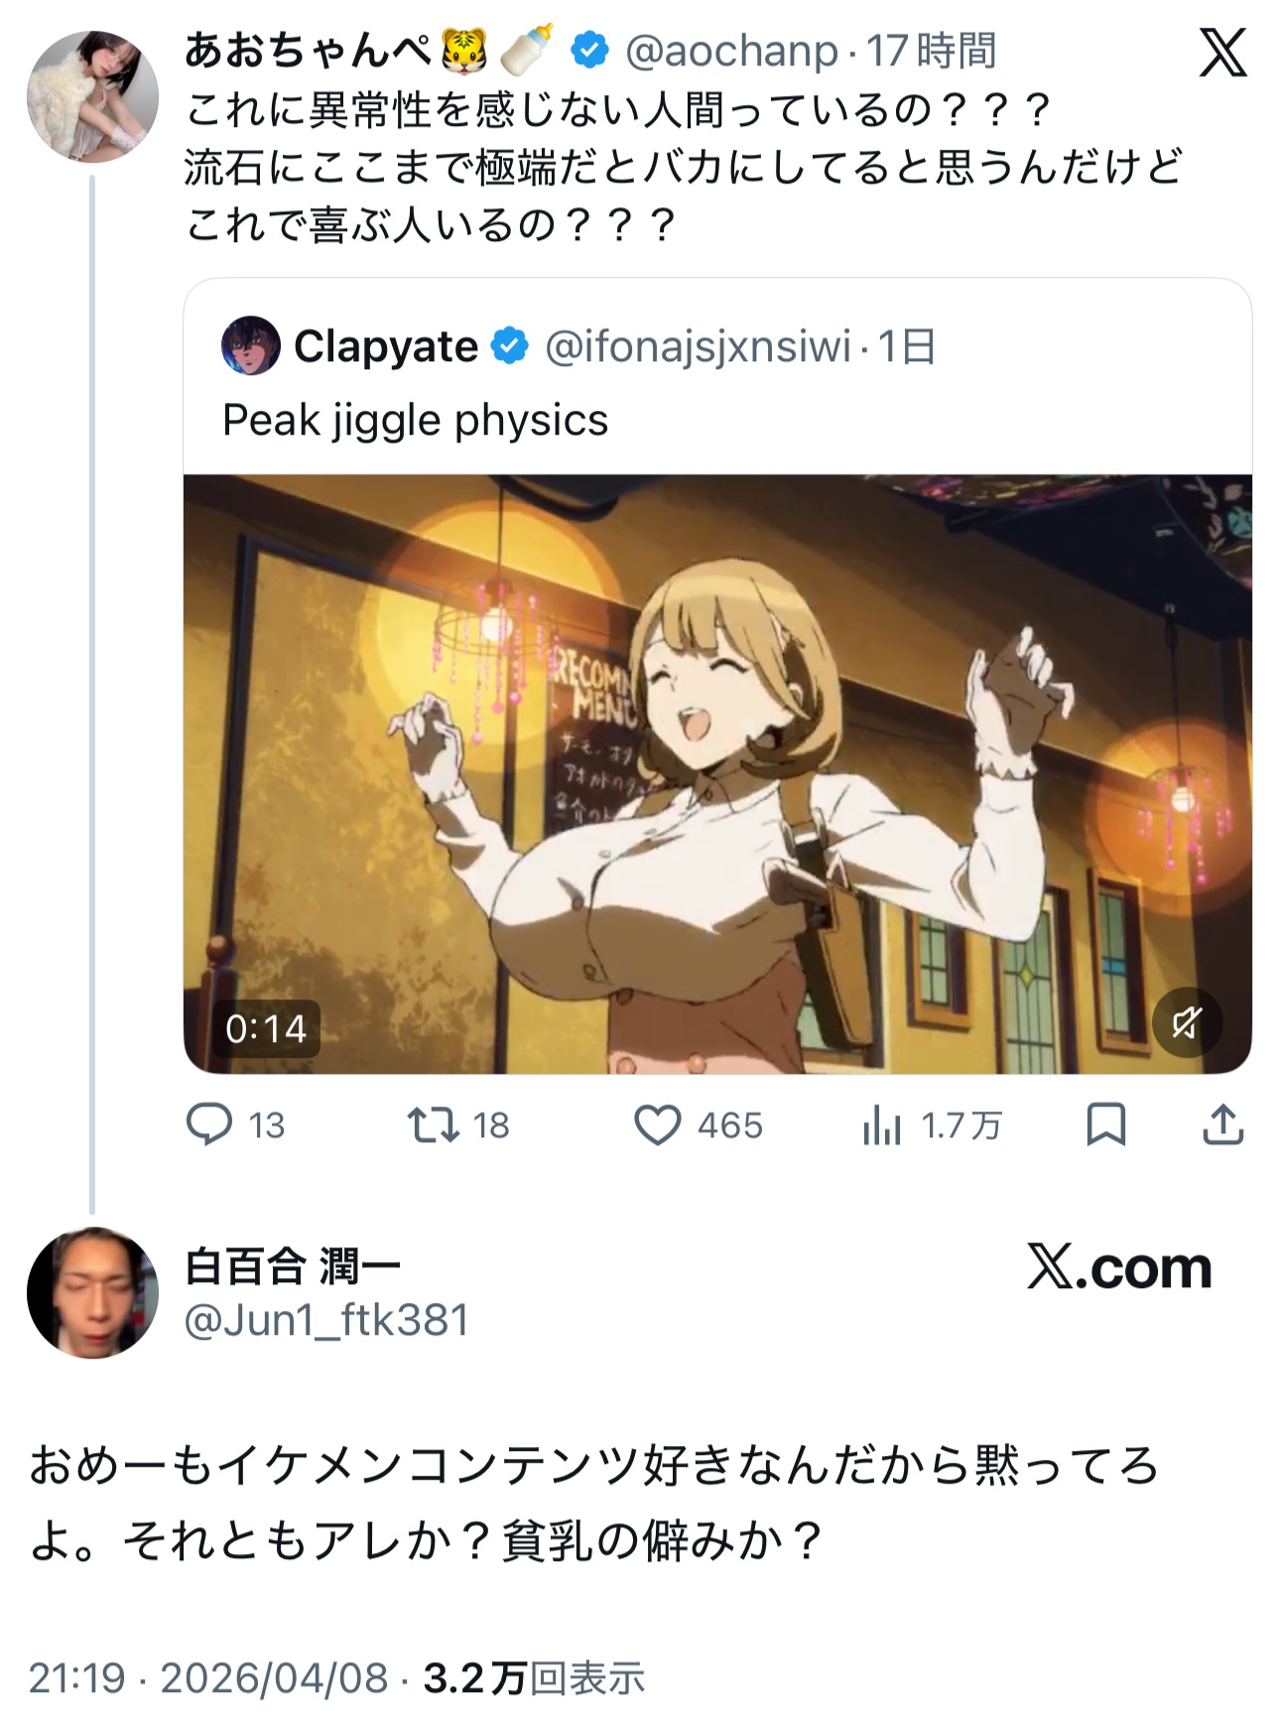The height and width of the screenshot is (1718, 1280).
Task: Click the @ifonajsjxnsiwi handle
Action: pos(698,346)
